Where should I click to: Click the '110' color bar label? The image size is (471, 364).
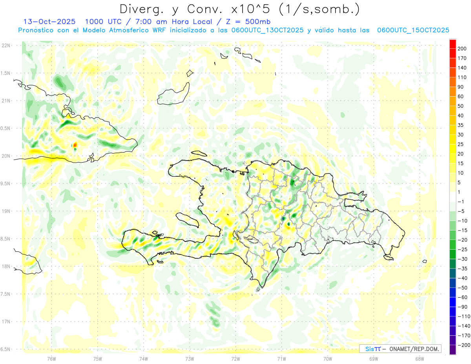463,77
